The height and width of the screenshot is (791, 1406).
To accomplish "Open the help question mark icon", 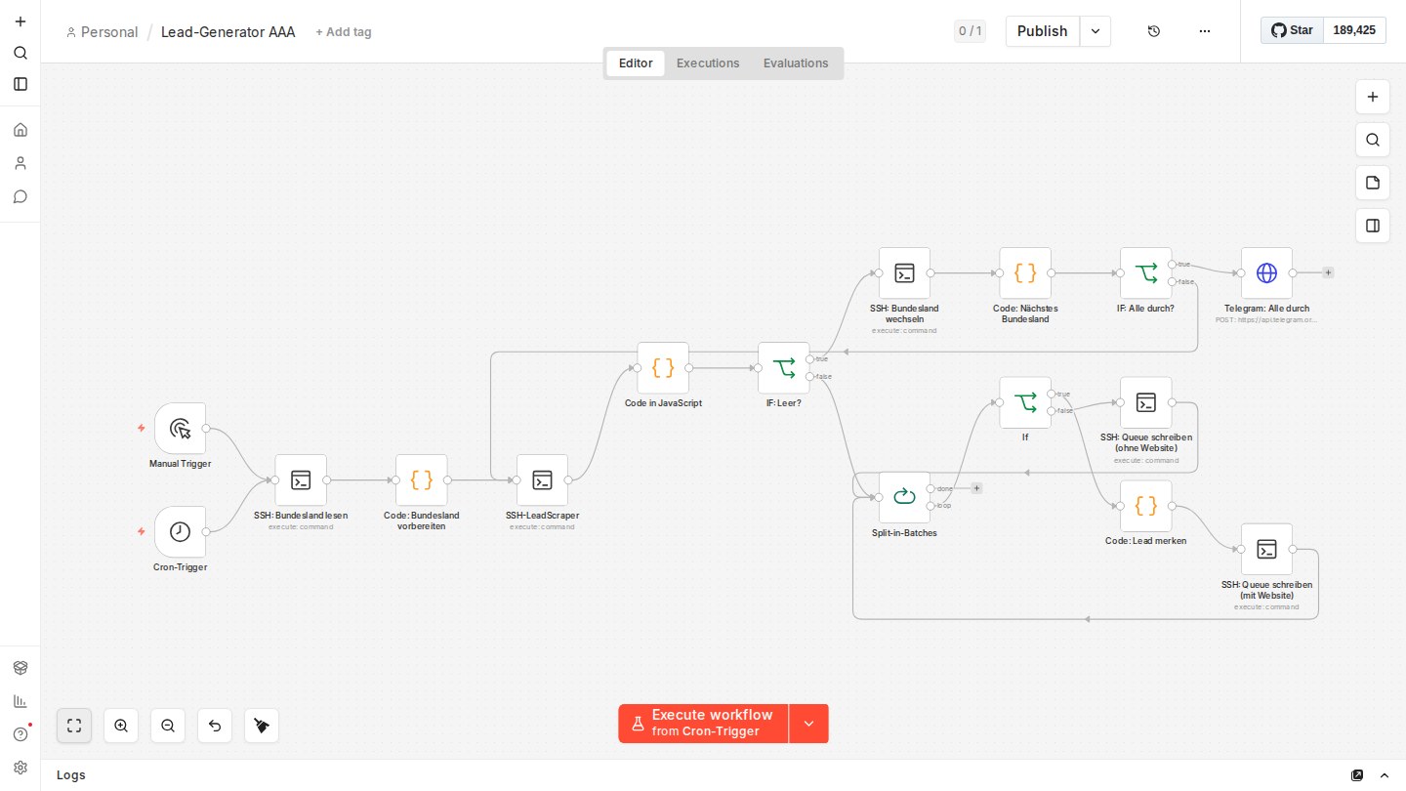I will [x=20, y=734].
